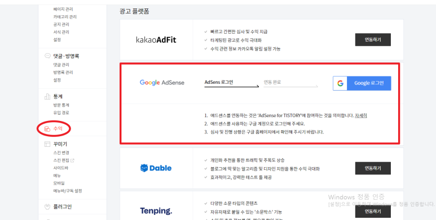Click the '광고 플랫폼' heading text
This screenshot has height=220, width=436.
[135, 11]
